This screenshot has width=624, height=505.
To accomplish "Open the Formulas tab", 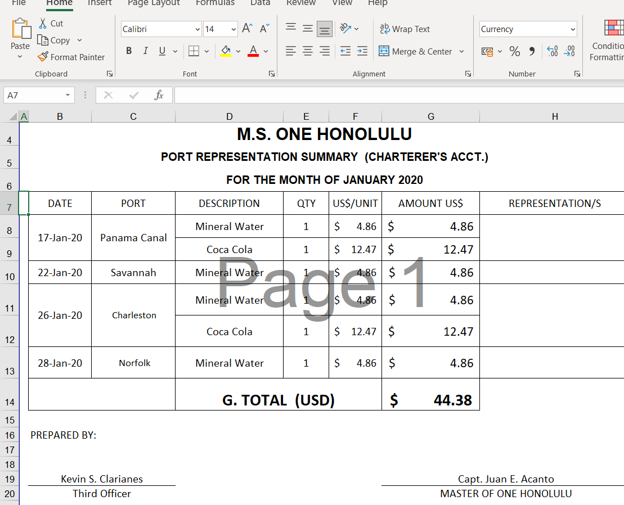I will pos(215,2).
